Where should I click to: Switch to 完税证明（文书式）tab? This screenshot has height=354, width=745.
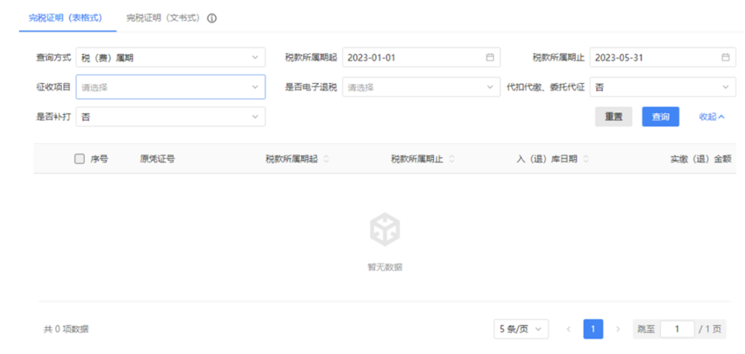pos(163,18)
